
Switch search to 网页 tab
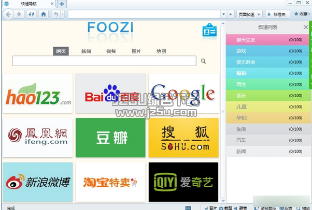click(61, 51)
